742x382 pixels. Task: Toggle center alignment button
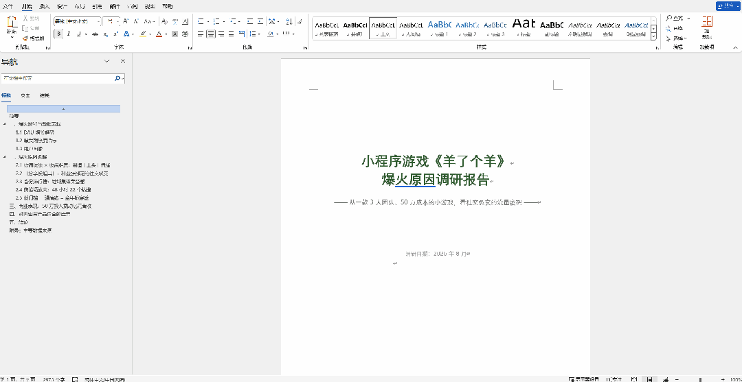[x=211, y=34]
